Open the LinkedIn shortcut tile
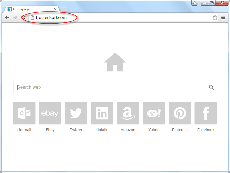The width and height of the screenshot is (230, 173). (x=102, y=113)
